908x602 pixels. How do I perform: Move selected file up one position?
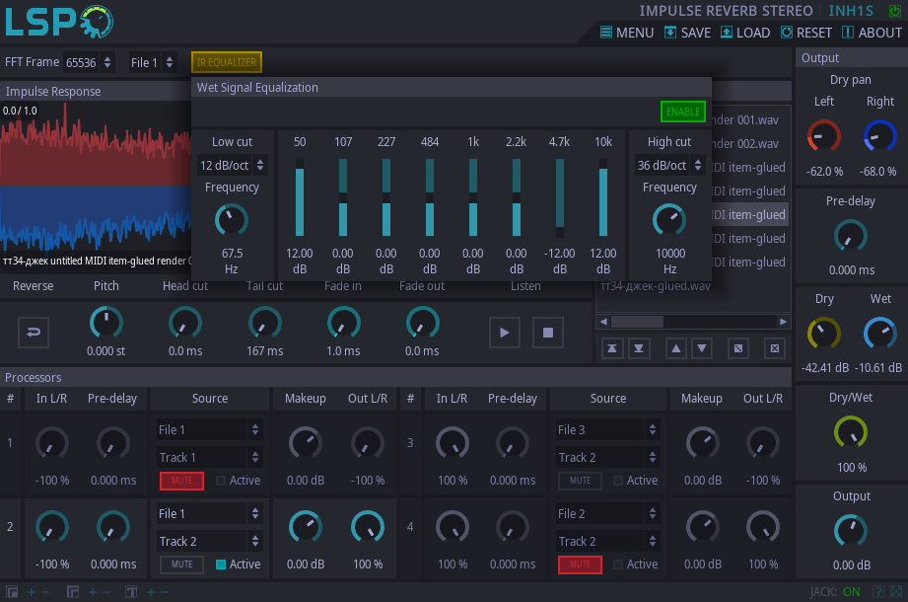pos(675,348)
